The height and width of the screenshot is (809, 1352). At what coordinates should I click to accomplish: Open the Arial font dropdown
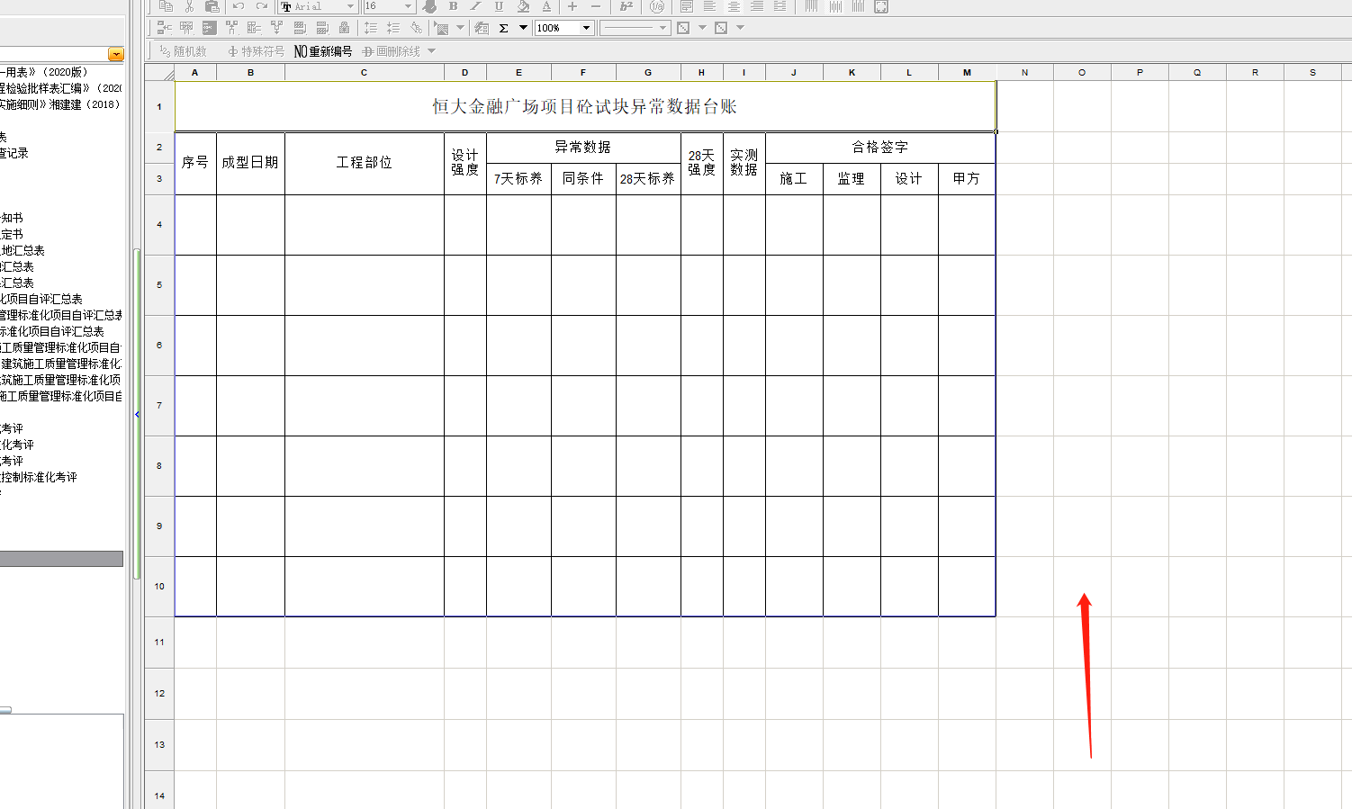[350, 5]
